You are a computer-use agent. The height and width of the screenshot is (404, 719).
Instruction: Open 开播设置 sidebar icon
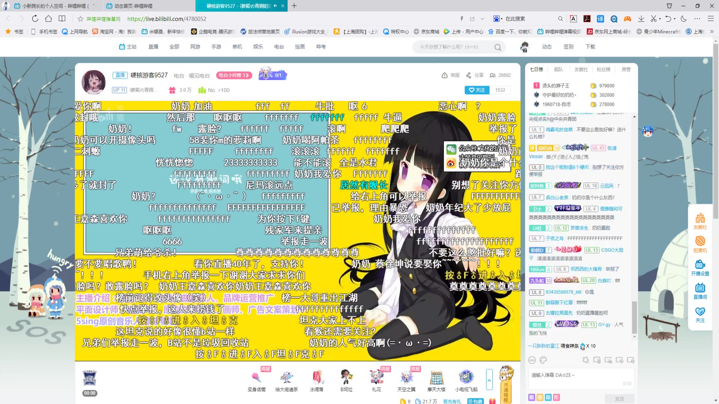coord(700,268)
